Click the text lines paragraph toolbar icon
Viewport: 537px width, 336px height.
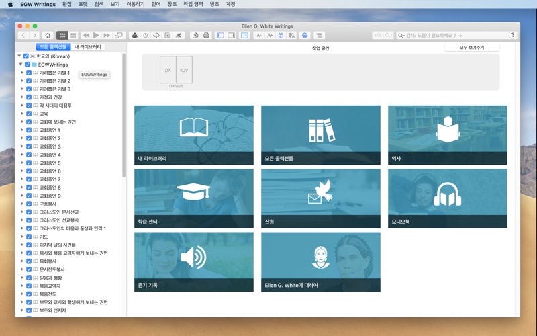320,36
